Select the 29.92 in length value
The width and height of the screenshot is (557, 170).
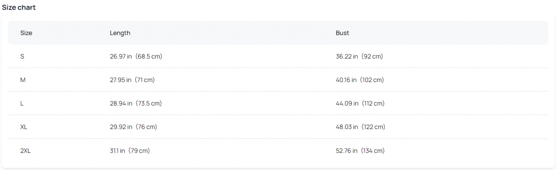(x=121, y=127)
